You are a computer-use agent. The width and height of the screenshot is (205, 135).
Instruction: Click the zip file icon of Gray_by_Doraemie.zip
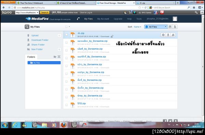point(72,97)
